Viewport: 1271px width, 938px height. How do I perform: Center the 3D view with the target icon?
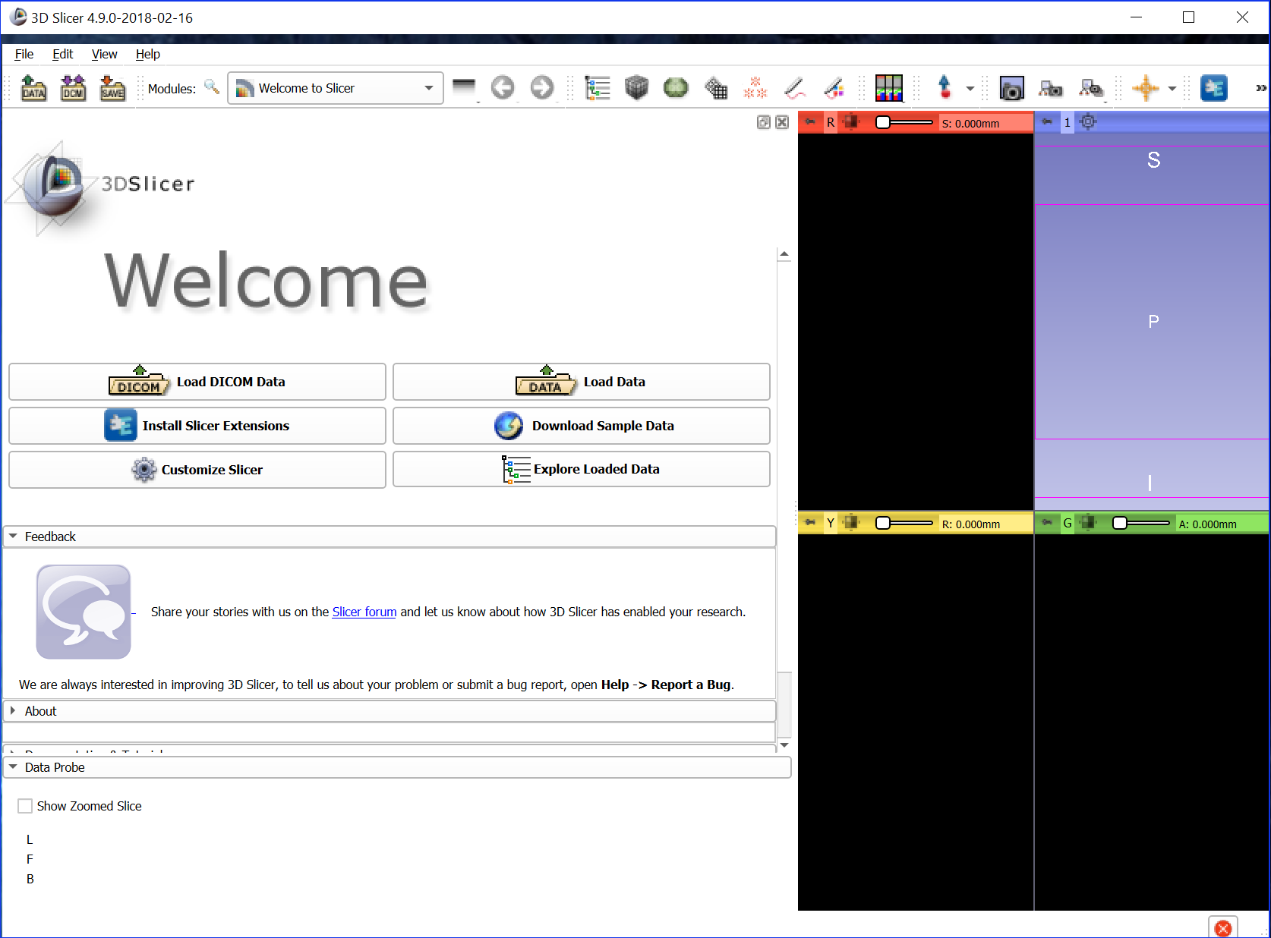click(1088, 122)
